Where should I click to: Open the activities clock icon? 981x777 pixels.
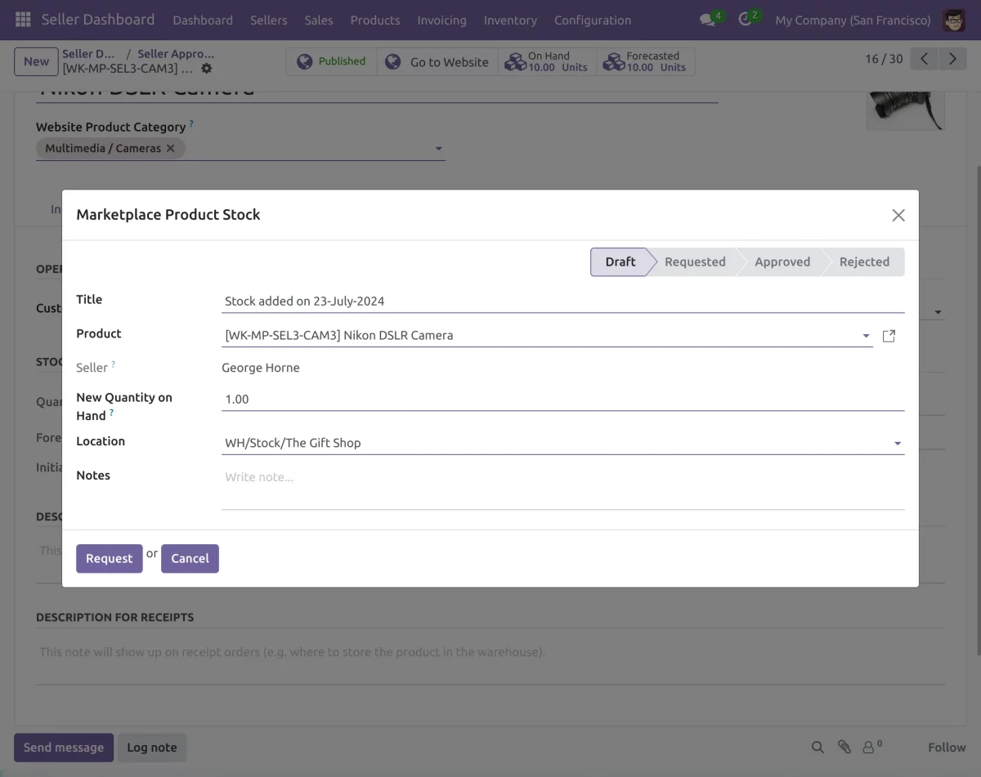click(745, 20)
